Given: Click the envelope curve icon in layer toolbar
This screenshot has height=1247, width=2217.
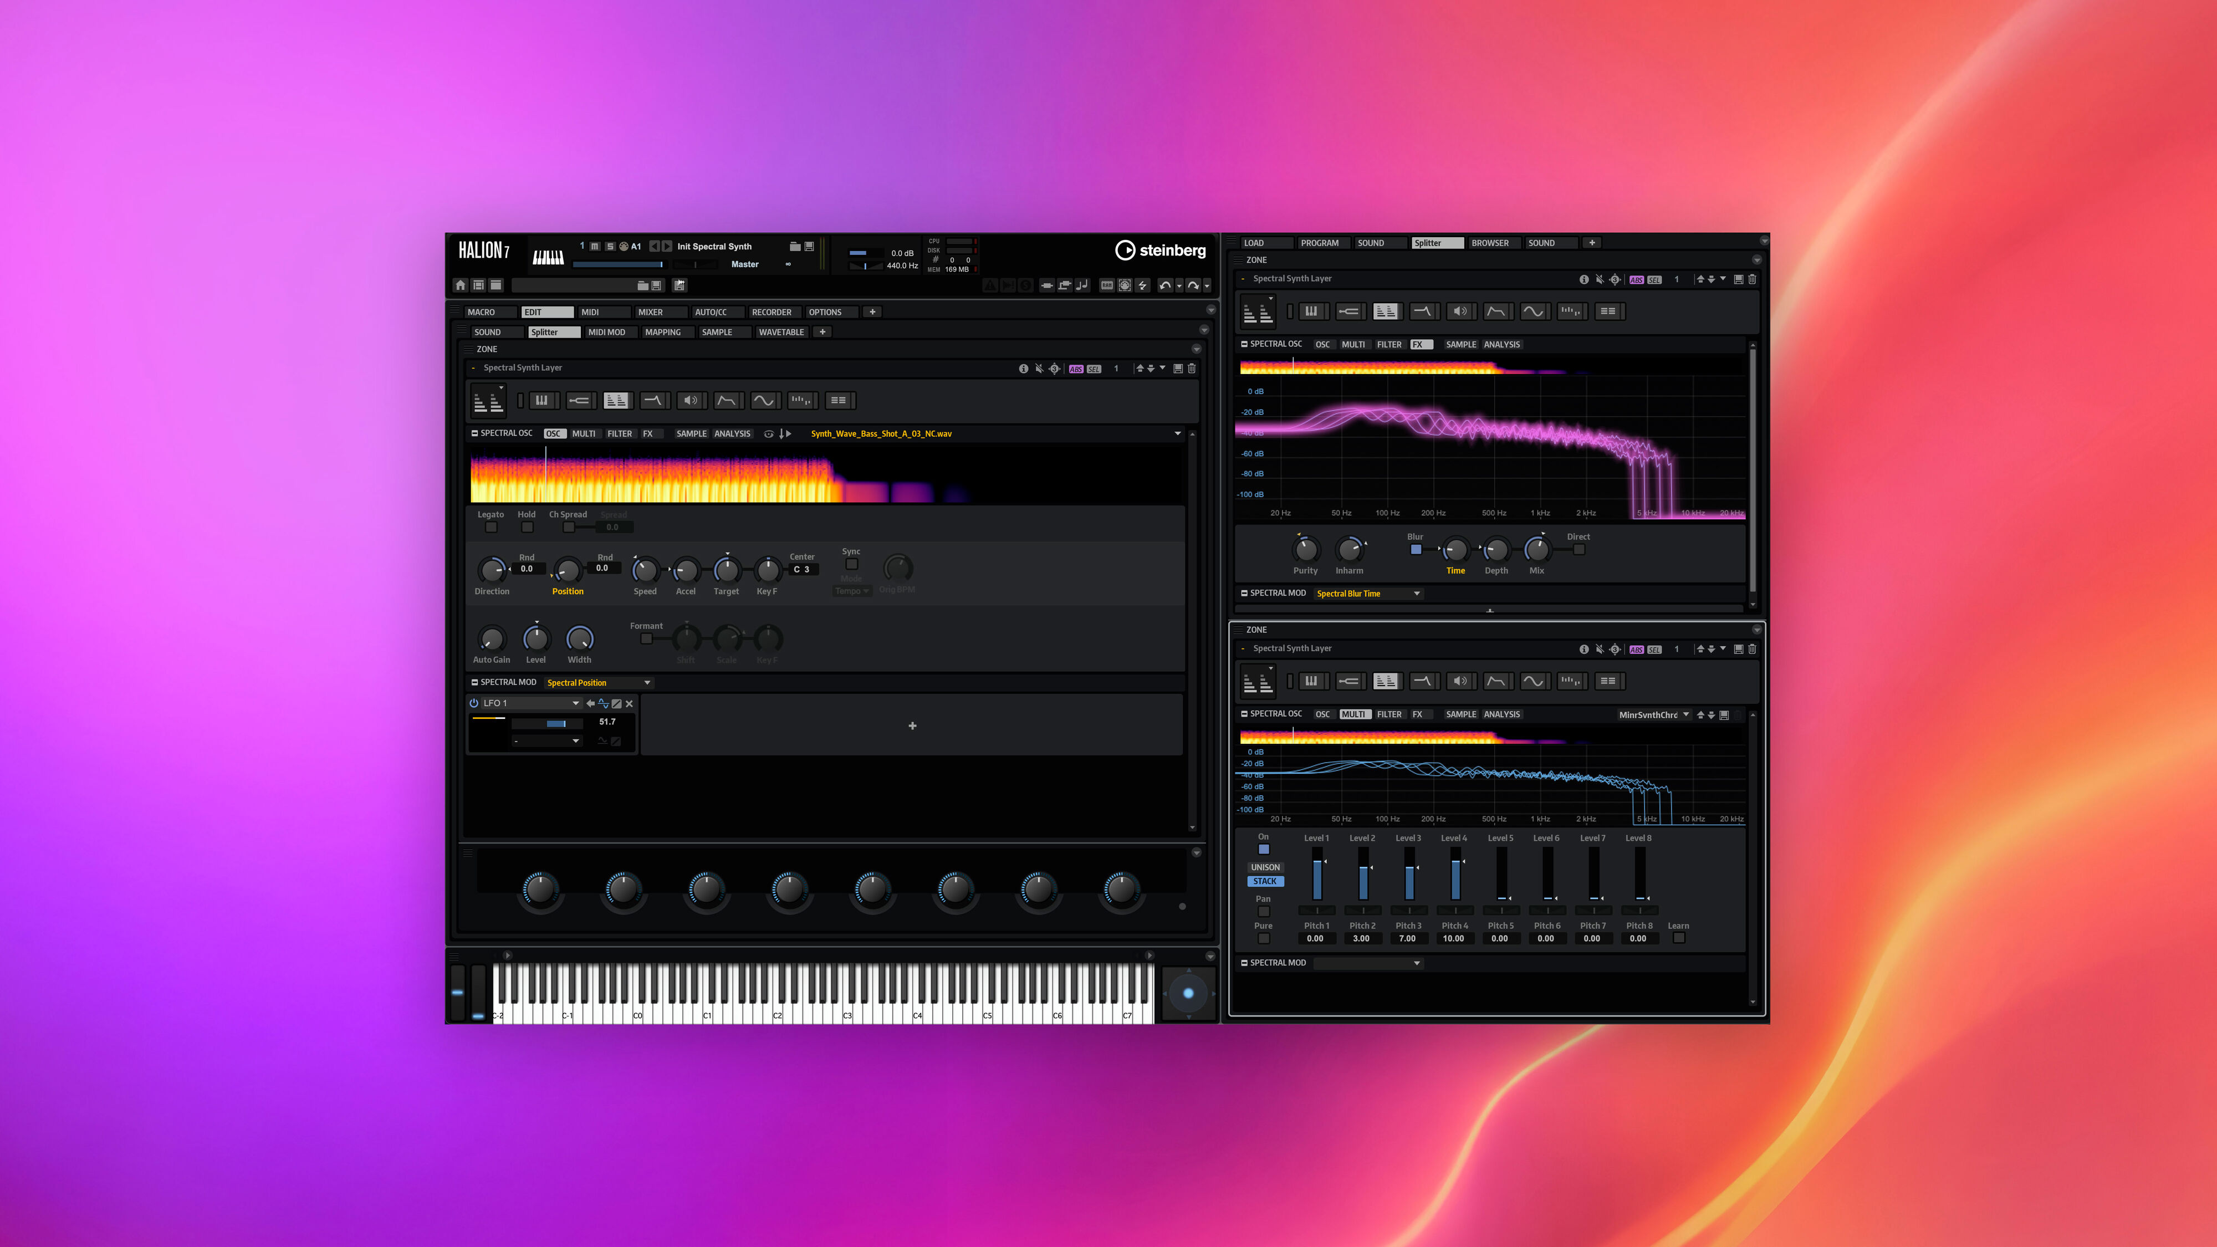Looking at the screenshot, I should (x=727, y=400).
